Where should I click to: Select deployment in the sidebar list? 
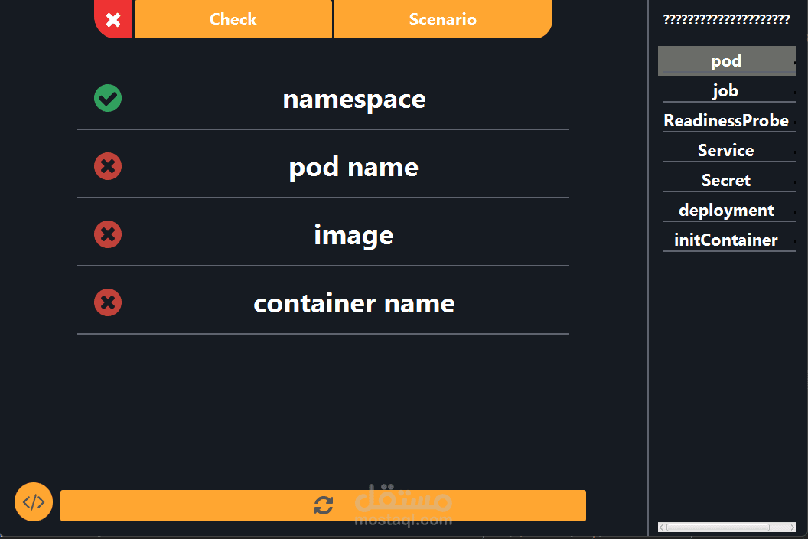pyautogui.click(x=727, y=211)
